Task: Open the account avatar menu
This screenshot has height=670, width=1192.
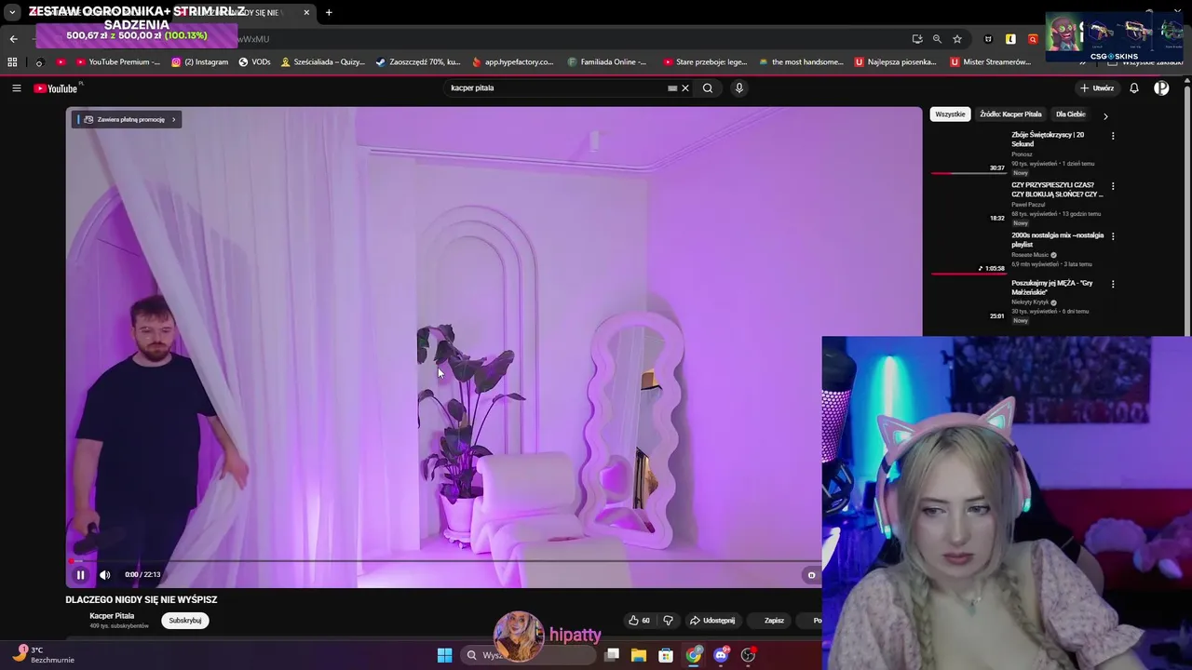Action: (1161, 88)
